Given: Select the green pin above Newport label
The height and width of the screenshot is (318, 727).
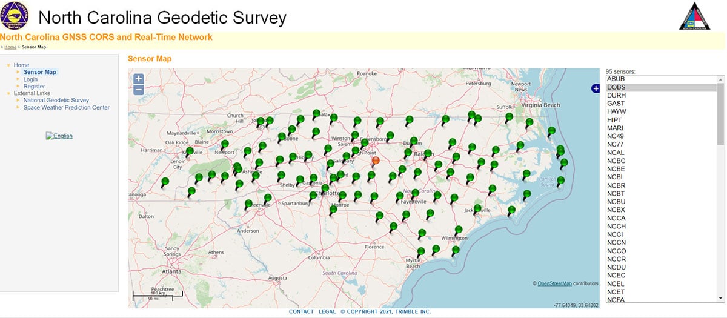Looking at the screenshot, I should (x=225, y=145).
